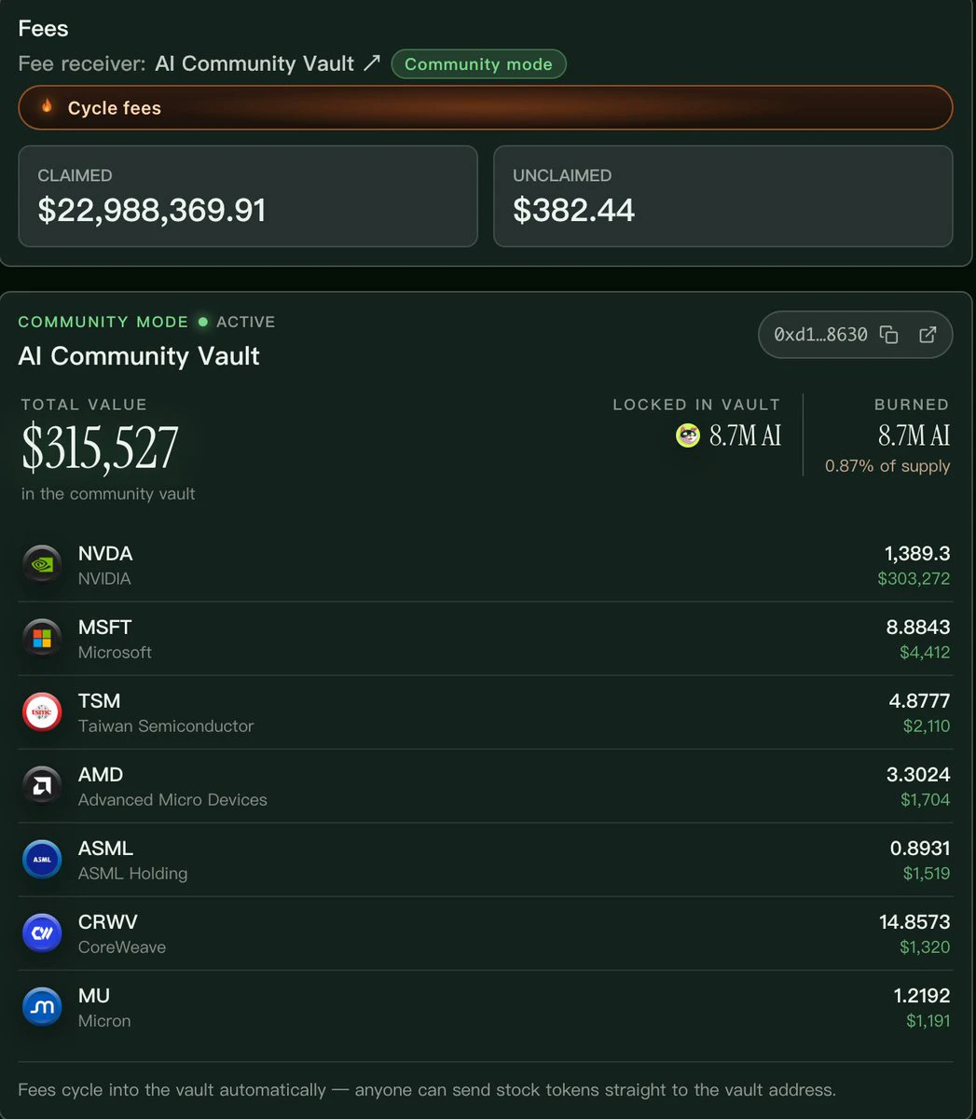Click MU value $1,191

click(x=928, y=1021)
